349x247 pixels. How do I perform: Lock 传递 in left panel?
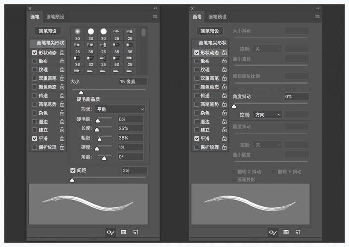pos(62,95)
